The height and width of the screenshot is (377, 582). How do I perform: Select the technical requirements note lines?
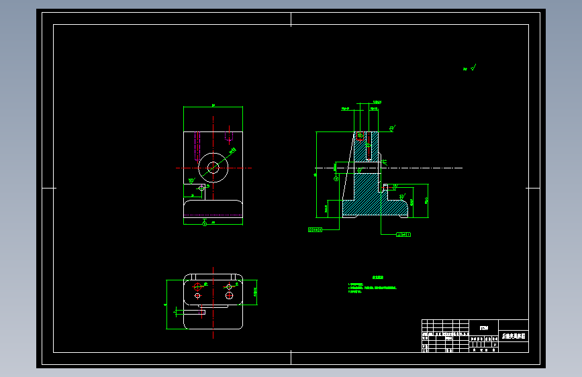[373, 288]
